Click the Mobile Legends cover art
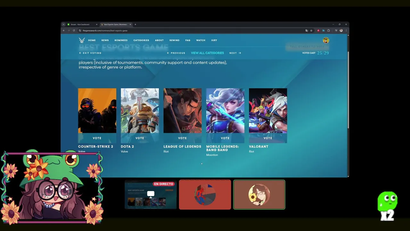The height and width of the screenshot is (231, 410). 225,111
